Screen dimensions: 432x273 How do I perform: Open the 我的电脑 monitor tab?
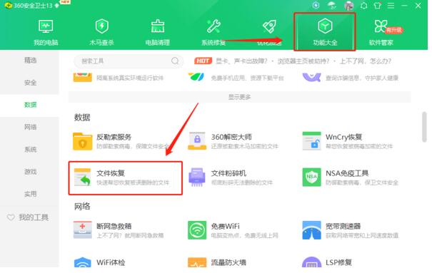[x=46, y=33]
